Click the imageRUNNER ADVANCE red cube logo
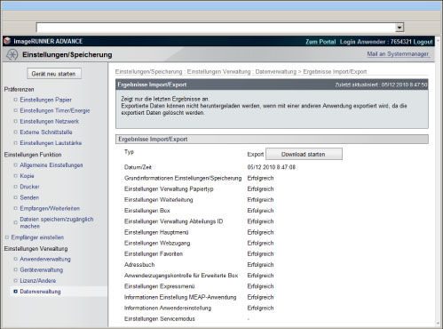Viewport: 443px width, 329px height. click(x=7, y=41)
